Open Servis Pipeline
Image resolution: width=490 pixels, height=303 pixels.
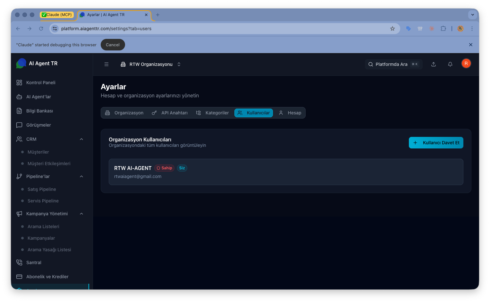click(43, 201)
